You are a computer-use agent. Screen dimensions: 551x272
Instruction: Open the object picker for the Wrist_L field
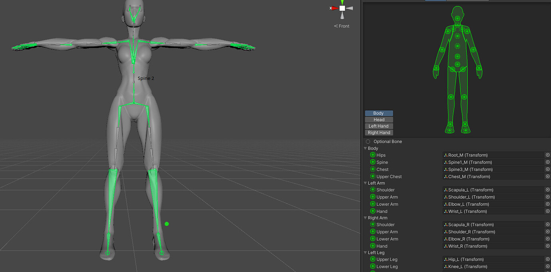tap(547, 211)
